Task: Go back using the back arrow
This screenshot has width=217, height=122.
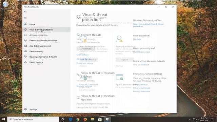Action: point(25,12)
